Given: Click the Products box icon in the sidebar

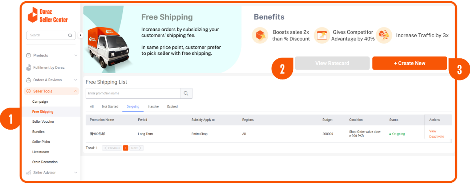Looking at the screenshot, I should pyautogui.click(x=28, y=55).
